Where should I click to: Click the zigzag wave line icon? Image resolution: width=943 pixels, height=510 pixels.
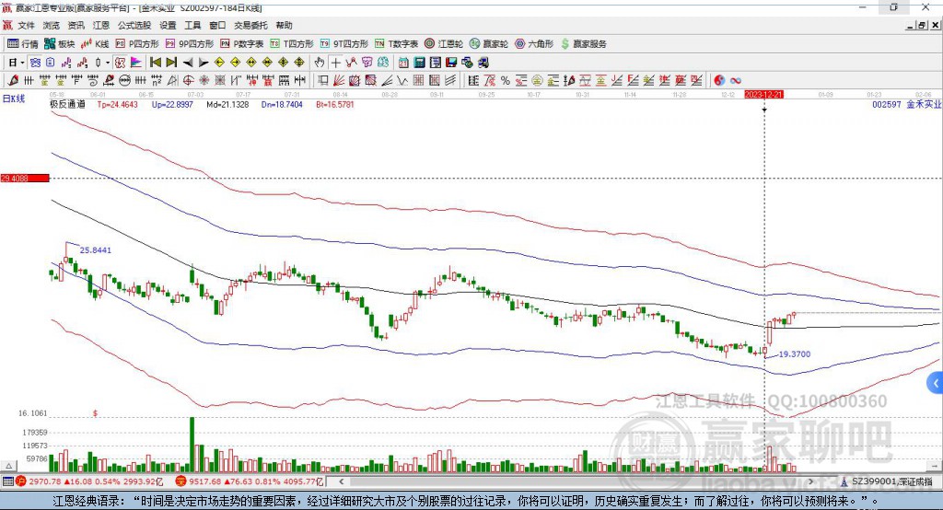click(403, 80)
